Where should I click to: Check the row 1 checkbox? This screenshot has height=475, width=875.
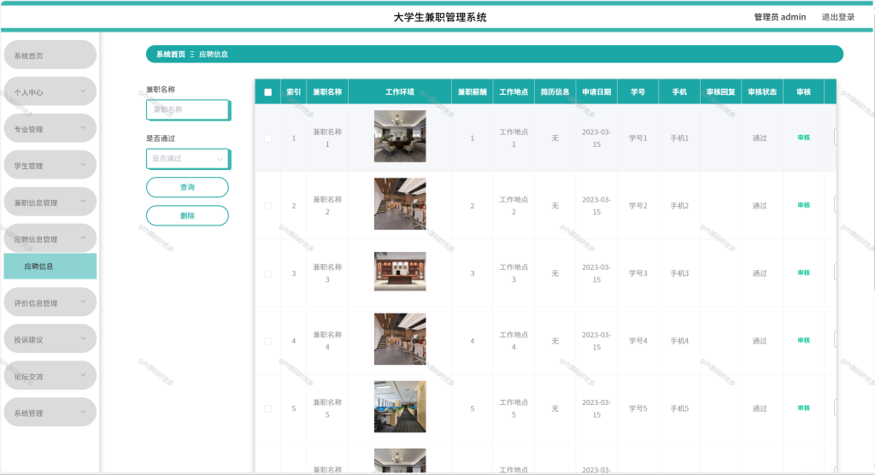tap(267, 138)
